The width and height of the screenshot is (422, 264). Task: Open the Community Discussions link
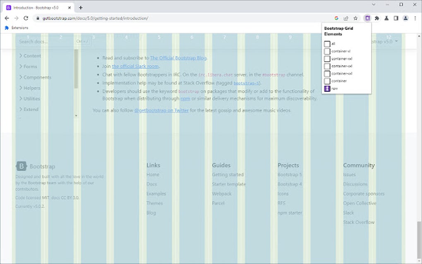pyautogui.click(x=355, y=184)
